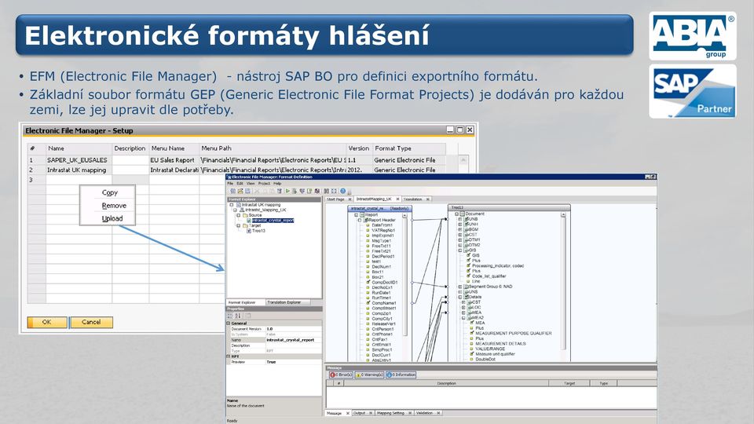This screenshot has width=754, height=424.
Task: Open the File menu
Action: [230, 184]
